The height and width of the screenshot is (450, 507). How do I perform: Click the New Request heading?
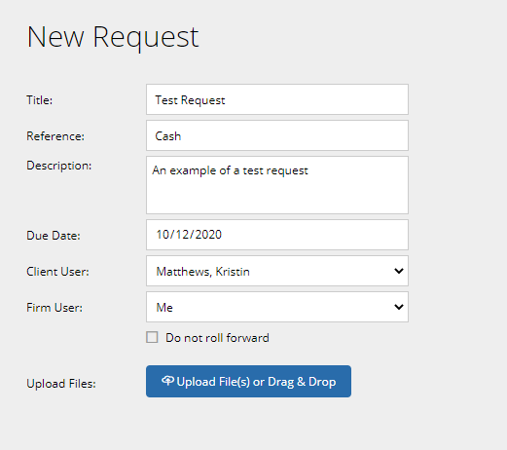coord(113,38)
